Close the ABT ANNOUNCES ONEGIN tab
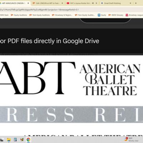Image resolution: width=143 pixels, height=143 pixels. (x=28, y=3)
